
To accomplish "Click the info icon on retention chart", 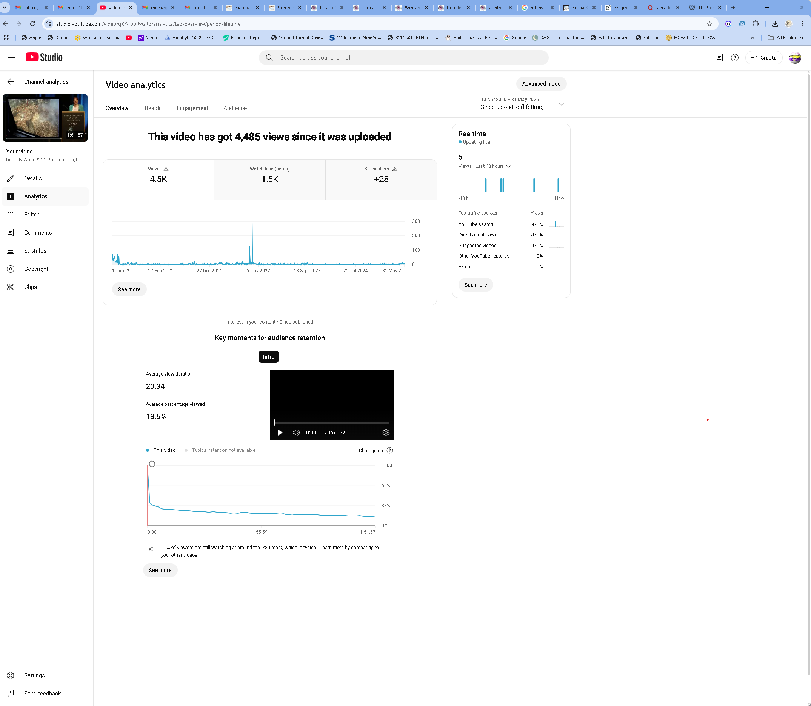I will [152, 464].
